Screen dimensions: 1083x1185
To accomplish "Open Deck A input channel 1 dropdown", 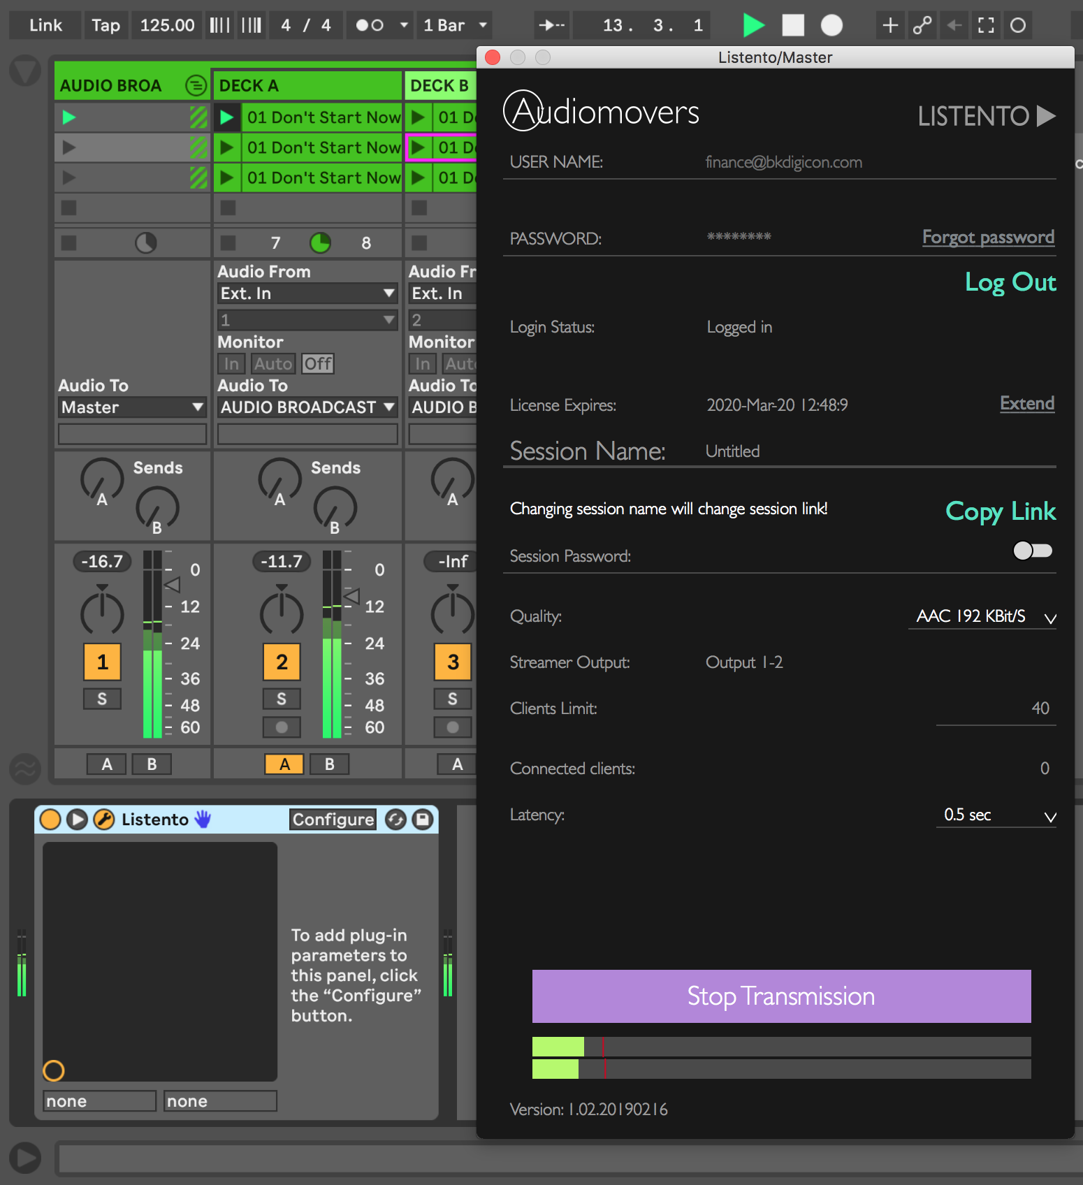I will point(307,320).
